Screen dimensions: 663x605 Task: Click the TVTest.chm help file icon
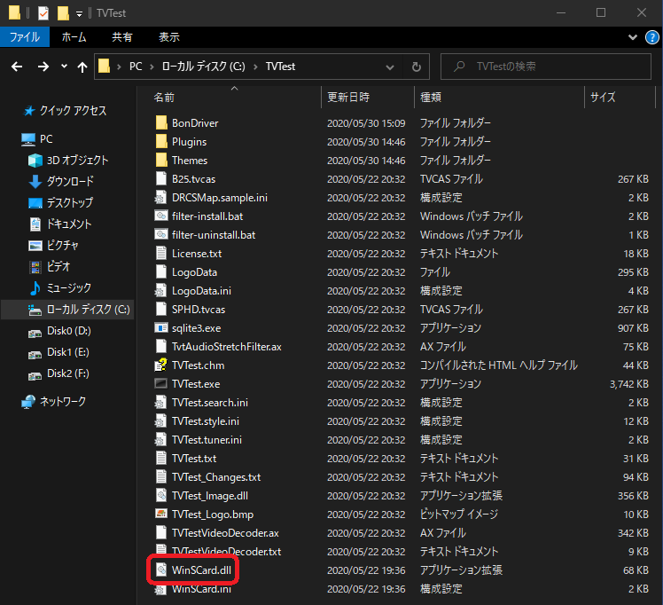160,365
